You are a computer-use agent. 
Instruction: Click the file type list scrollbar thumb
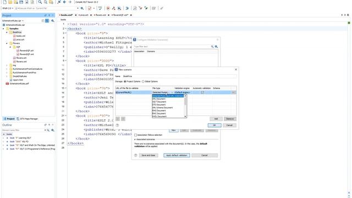[x=185, y=101]
